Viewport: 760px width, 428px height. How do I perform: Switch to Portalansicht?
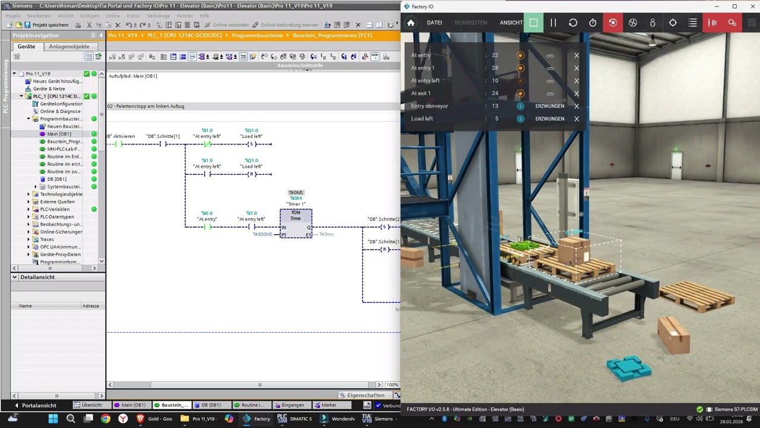[x=34, y=405]
